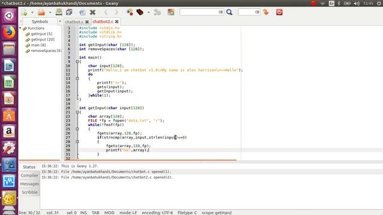
Task: Reload the current file from disk
Action: 83,12
